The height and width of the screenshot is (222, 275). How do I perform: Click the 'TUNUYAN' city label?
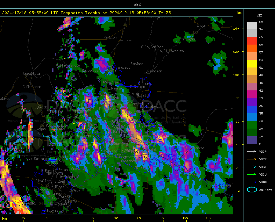pyautogui.click(x=71, y=201)
